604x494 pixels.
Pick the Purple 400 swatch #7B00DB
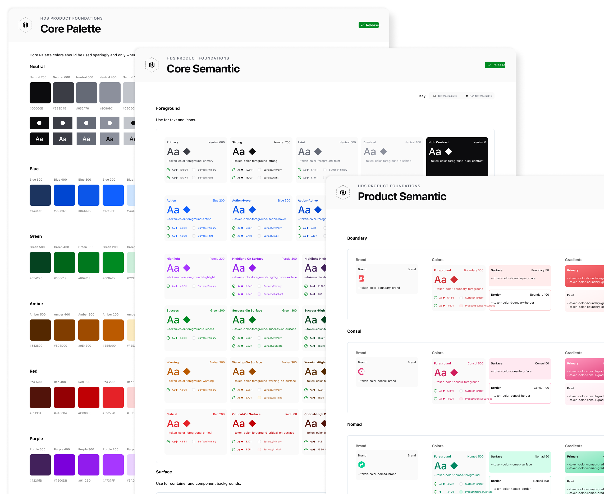[65, 465]
